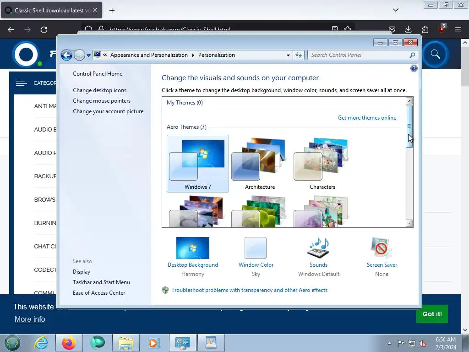Select the Classic Shell download tab in Firefox
Viewport: 469px width, 352px height.
[51, 10]
